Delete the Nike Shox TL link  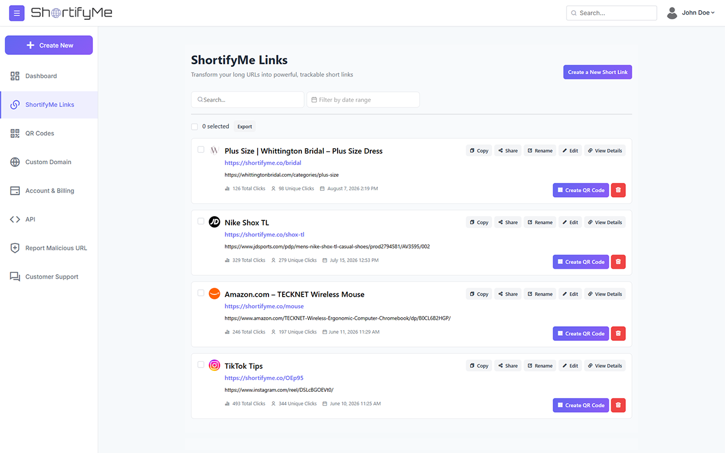click(x=619, y=262)
